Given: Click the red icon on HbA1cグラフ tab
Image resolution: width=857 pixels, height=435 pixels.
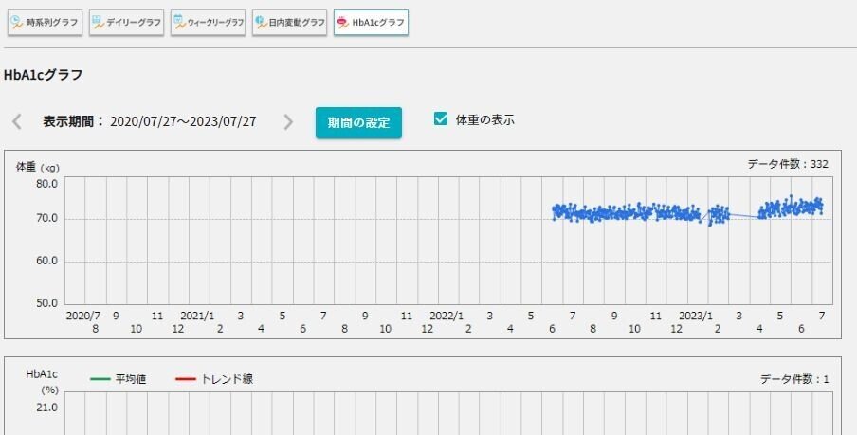Looking at the screenshot, I should pos(342,23).
